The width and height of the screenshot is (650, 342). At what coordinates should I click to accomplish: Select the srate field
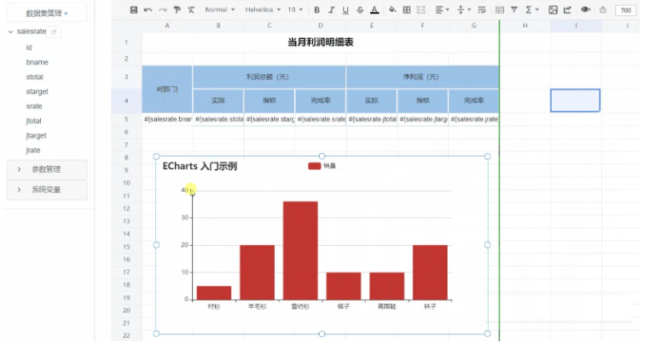pyautogui.click(x=34, y=106)
